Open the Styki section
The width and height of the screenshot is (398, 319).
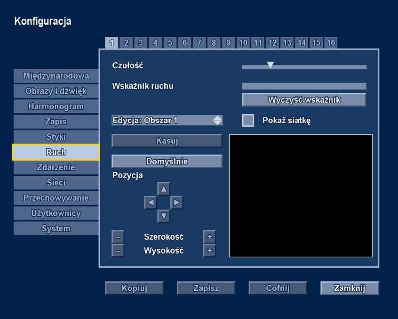click(56, 137)
